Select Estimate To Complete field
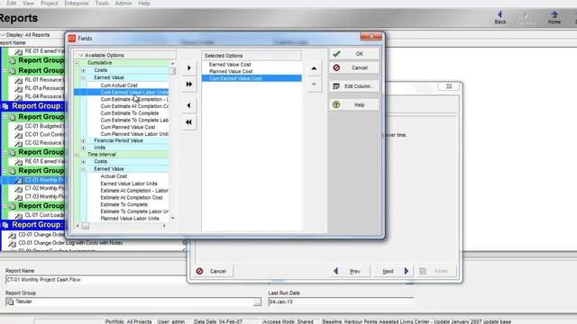The image size is (577, 324). [x=124, y=204]
